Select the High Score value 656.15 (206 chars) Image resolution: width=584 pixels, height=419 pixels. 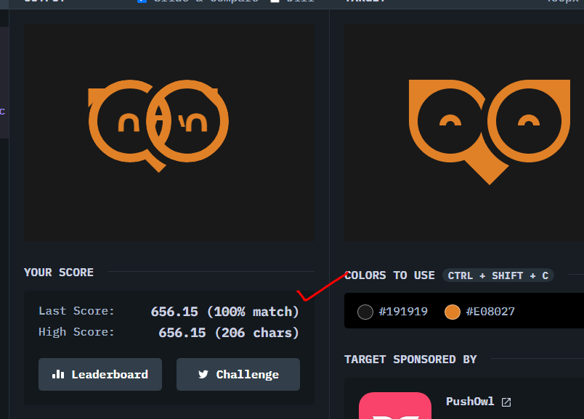tap(229, 333)
